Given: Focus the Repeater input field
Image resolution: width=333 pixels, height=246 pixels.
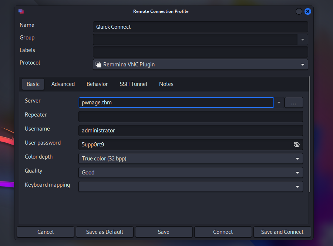Looking at the screenshot, I should click(x=191, y=117).
